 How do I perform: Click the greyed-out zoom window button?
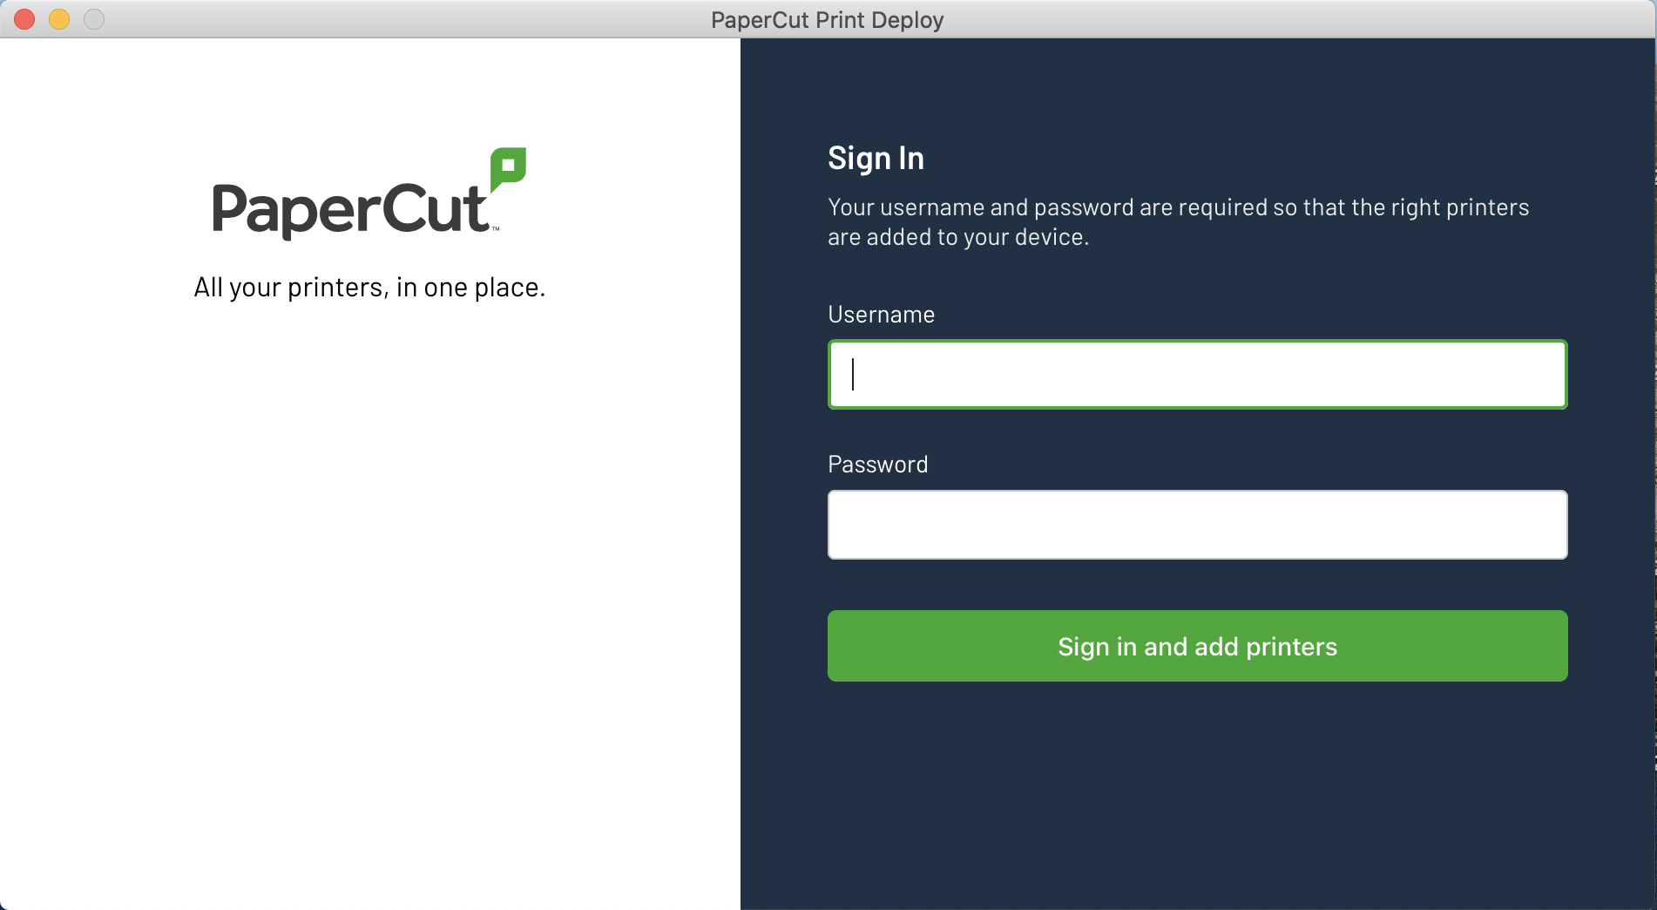(94, 19)
